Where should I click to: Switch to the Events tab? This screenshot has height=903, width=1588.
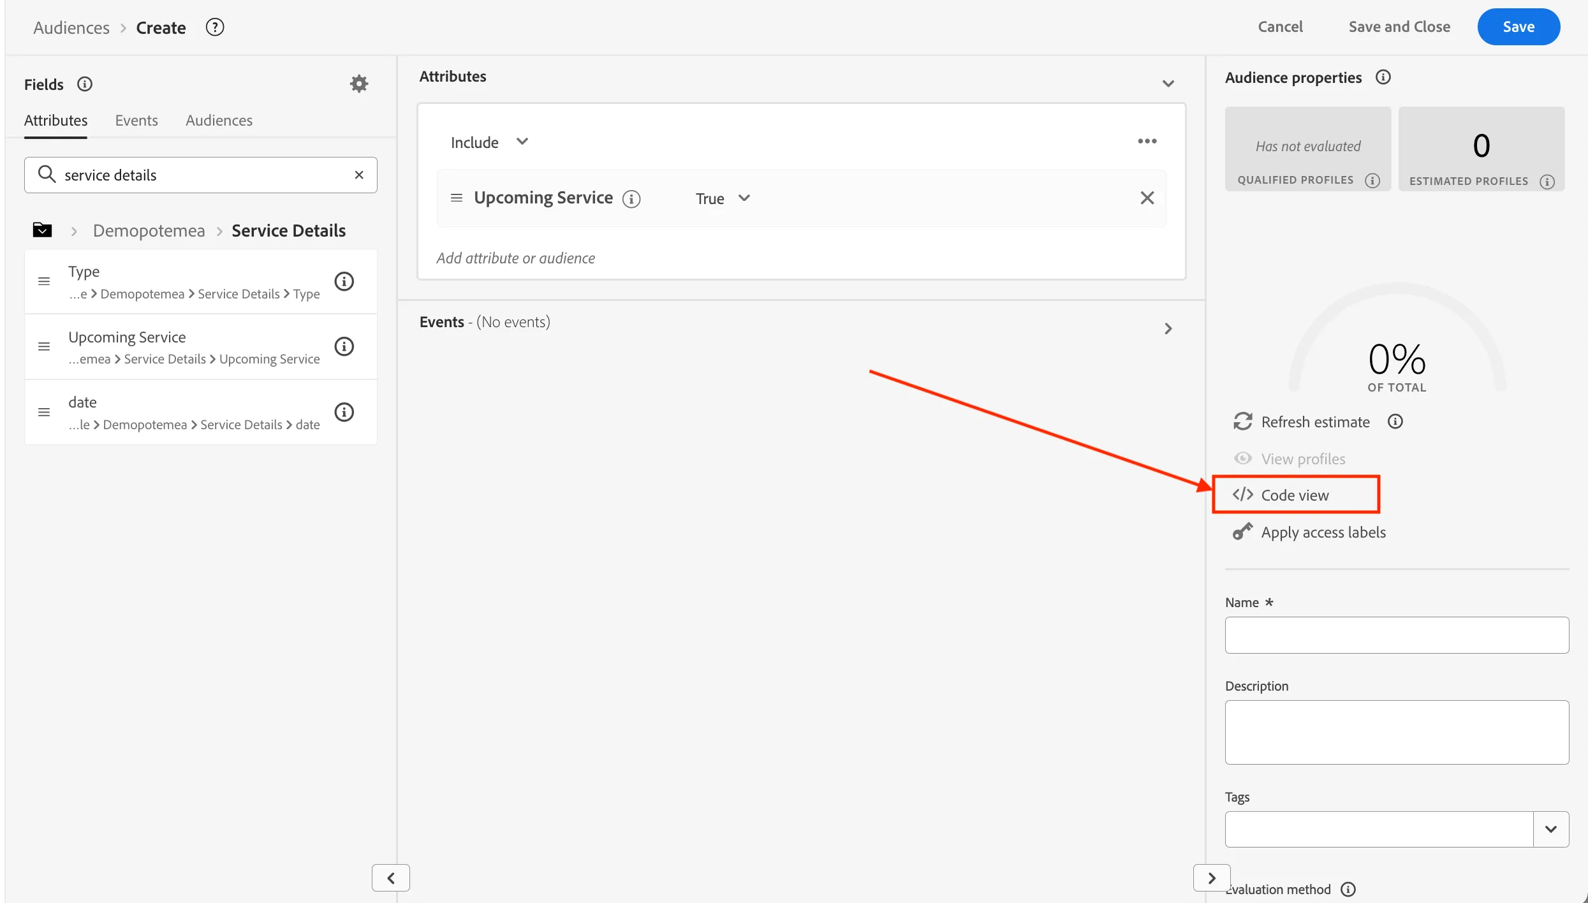click(136, 120)
